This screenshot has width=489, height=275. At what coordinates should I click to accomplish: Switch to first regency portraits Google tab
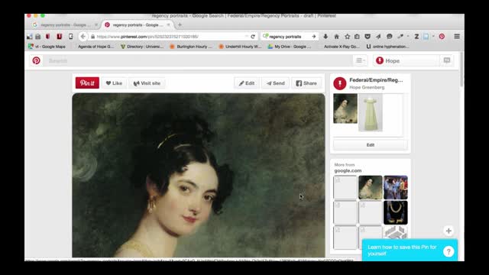click(x=65, y=24)
